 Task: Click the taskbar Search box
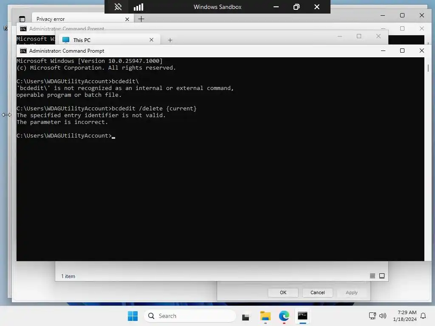coord(190,316)
